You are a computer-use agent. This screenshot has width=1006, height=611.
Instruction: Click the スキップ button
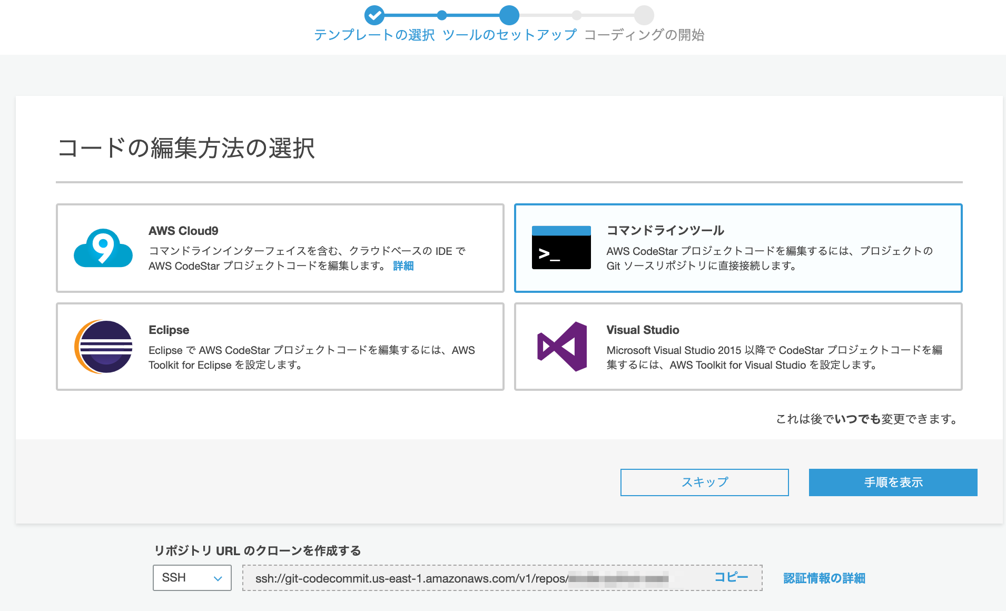pyautogui.click(x=705, y=482)
